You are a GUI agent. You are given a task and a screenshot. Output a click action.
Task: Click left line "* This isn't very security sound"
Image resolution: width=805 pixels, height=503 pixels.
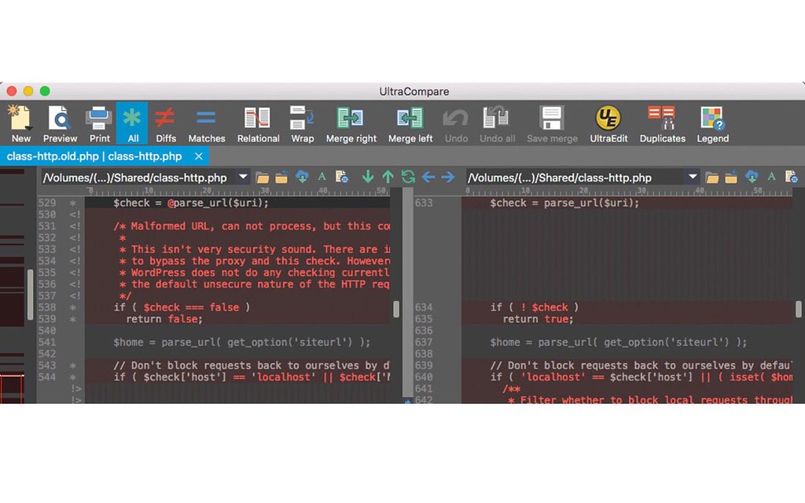point(255,249)
